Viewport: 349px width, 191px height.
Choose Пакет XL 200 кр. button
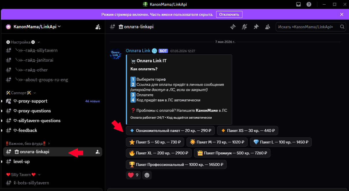tap(159, 153)
